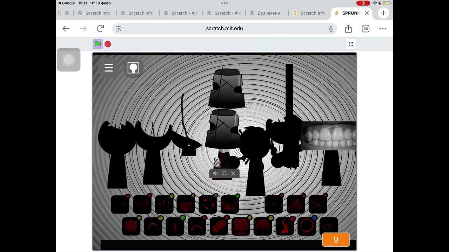The image size is (449, 252).
Task: Pick the curved swirl sound icon
Action: (208, 204)
